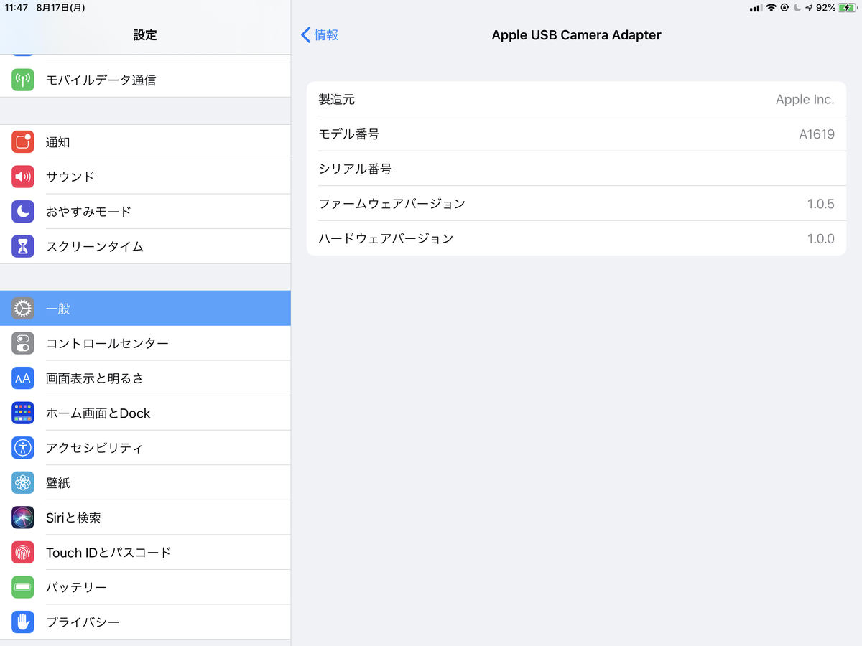Tap the blue back chevron arrow
This screenshot has width=862, height=646.
tap(306, 35)
